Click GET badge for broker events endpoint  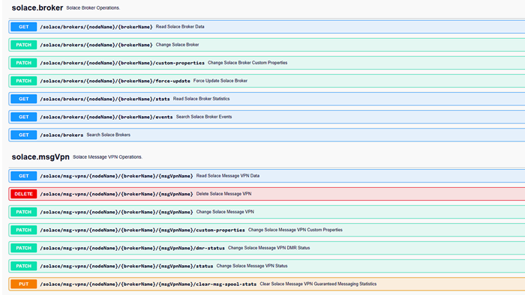click(23, 117)
